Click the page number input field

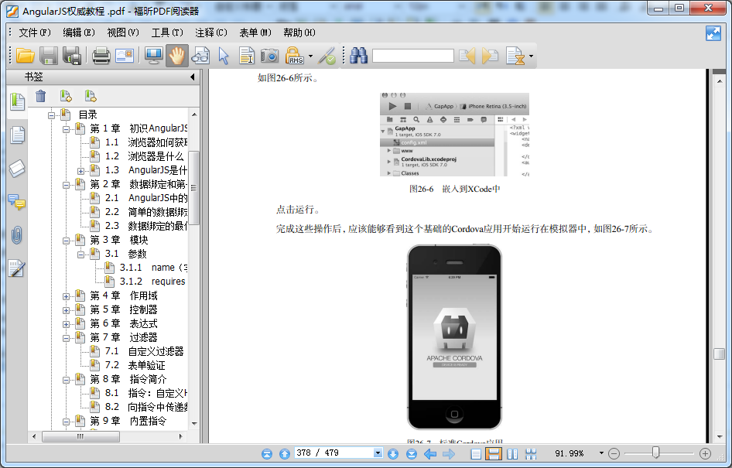tap(334, 453)
